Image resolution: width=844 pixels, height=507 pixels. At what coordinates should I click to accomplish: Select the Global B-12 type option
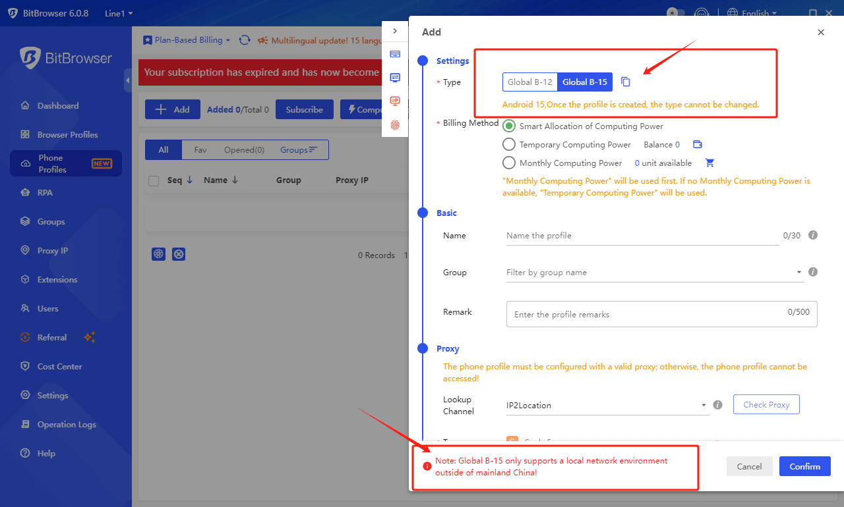(530, 82)
